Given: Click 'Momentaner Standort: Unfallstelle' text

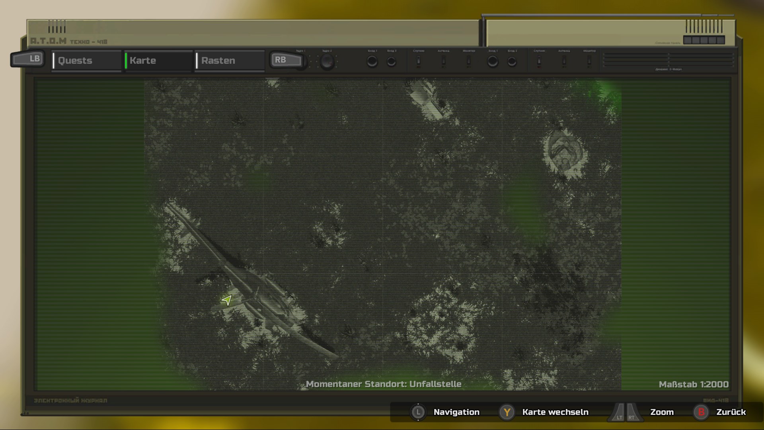Looking at the screenshot, I should [384, 384].
